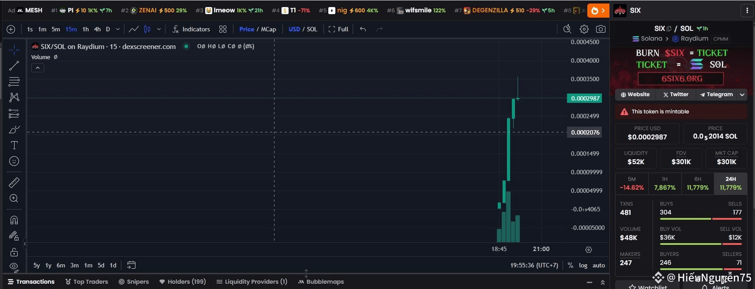Open indicator templates grid icon
This screenshot has width=755, height=289.
coord(223,29)
